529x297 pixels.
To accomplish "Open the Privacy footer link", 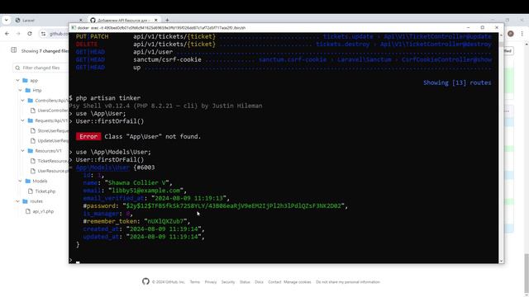I will [211, 282].
